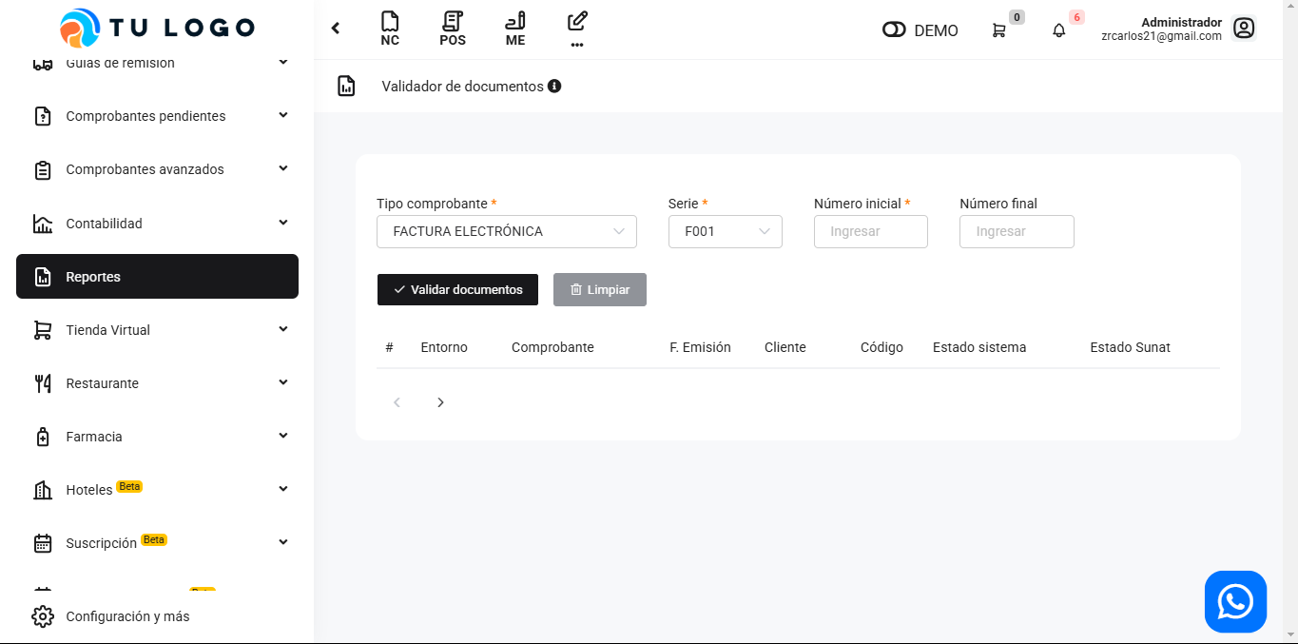Click the ME shortcut icon
The width and height of the screenshot is (1298, 644).
tap(515, 29)
